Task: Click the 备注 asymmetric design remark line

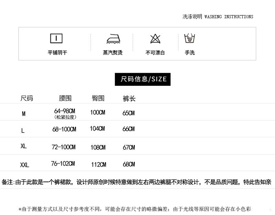Action: pyautogui.click(x=136, y=182)
